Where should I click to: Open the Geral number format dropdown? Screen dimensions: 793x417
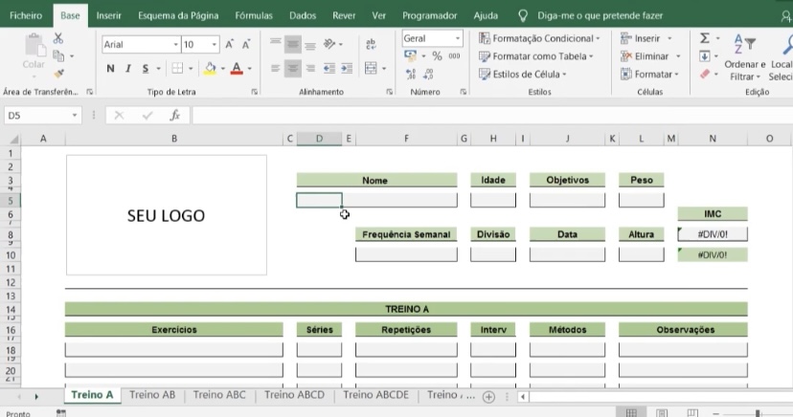(457, 38)
